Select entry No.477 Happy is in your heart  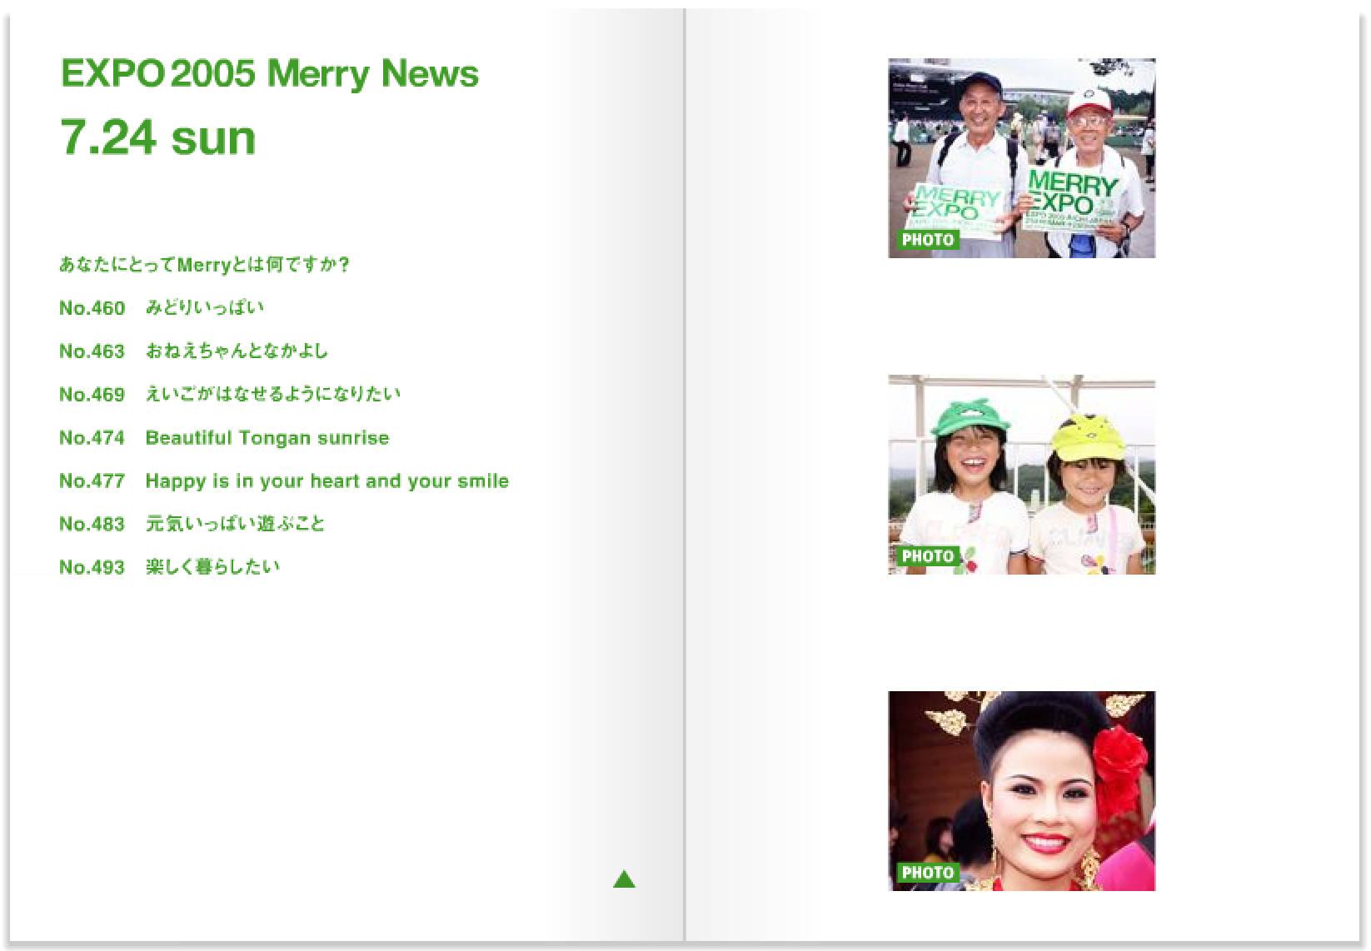point(283,481)
